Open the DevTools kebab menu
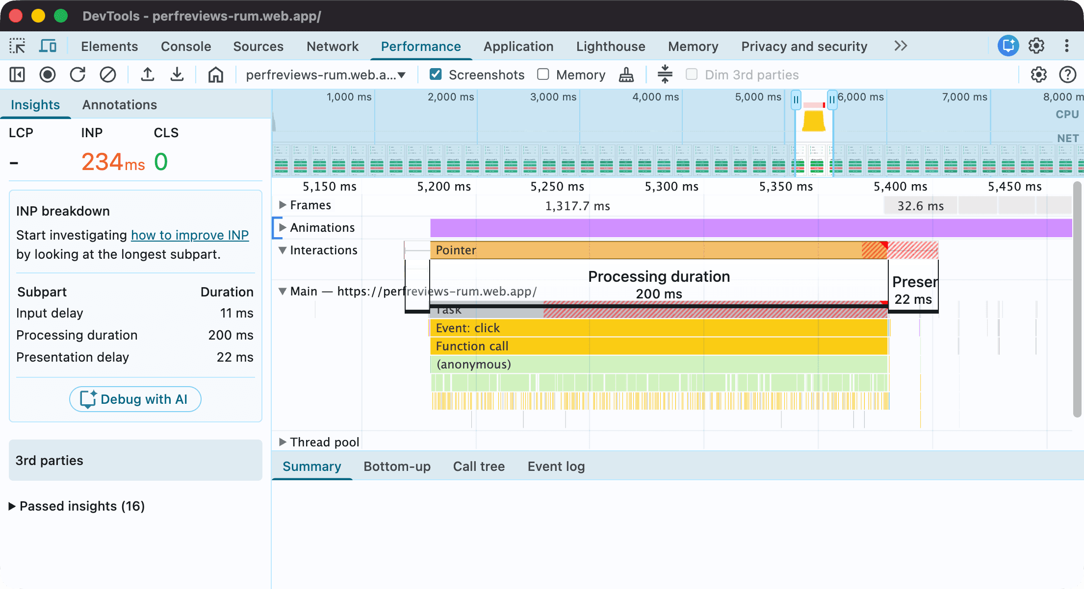 pyautogui.click(x=1066, y=46)
